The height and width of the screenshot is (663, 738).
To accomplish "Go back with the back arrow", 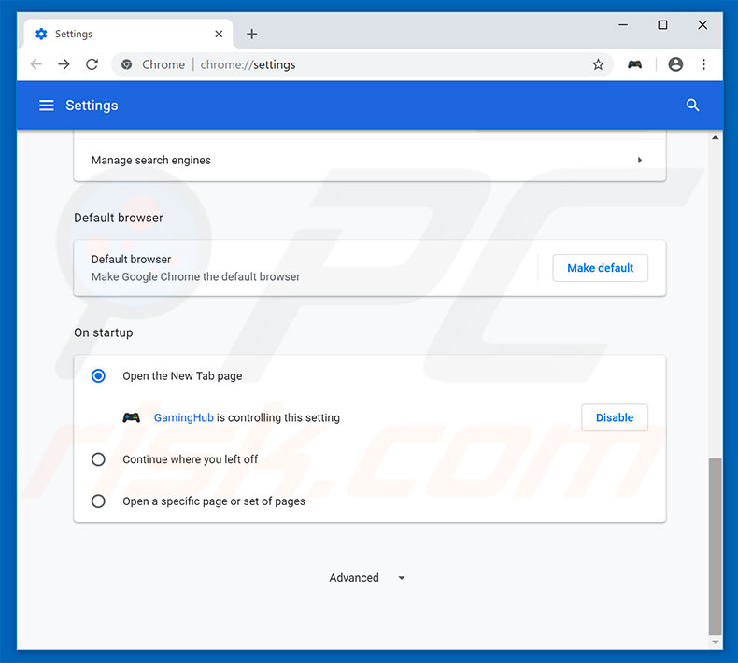I will (x=36, y=64).
